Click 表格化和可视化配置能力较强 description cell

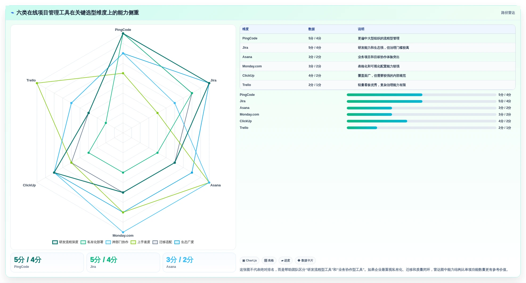coord(379,66)
